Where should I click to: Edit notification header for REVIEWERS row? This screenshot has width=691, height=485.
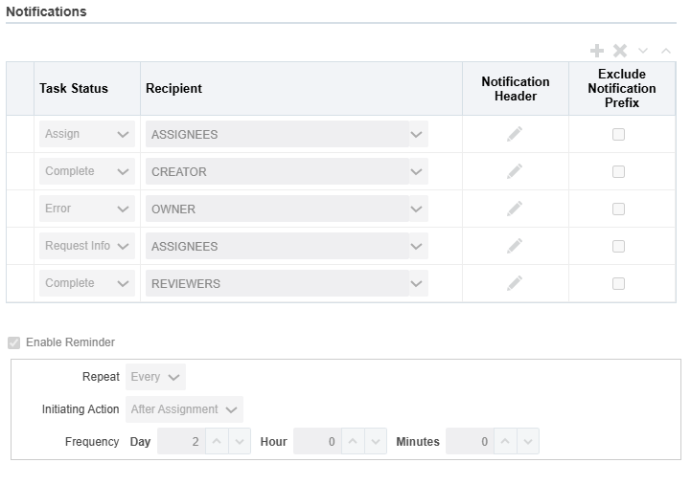pyautogui.click(x=515, y=283)
